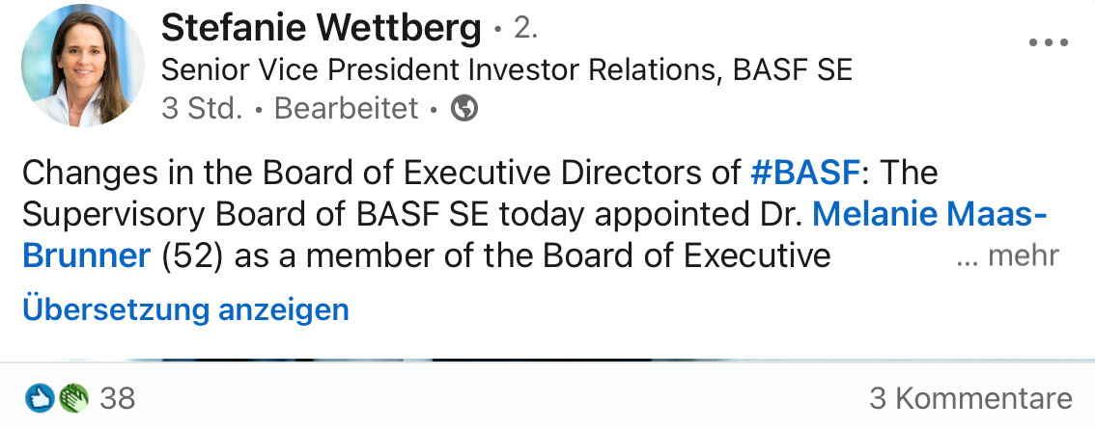Click the 'Bearbeitet' edited label

pyautogui.click(x=346, y=109)
